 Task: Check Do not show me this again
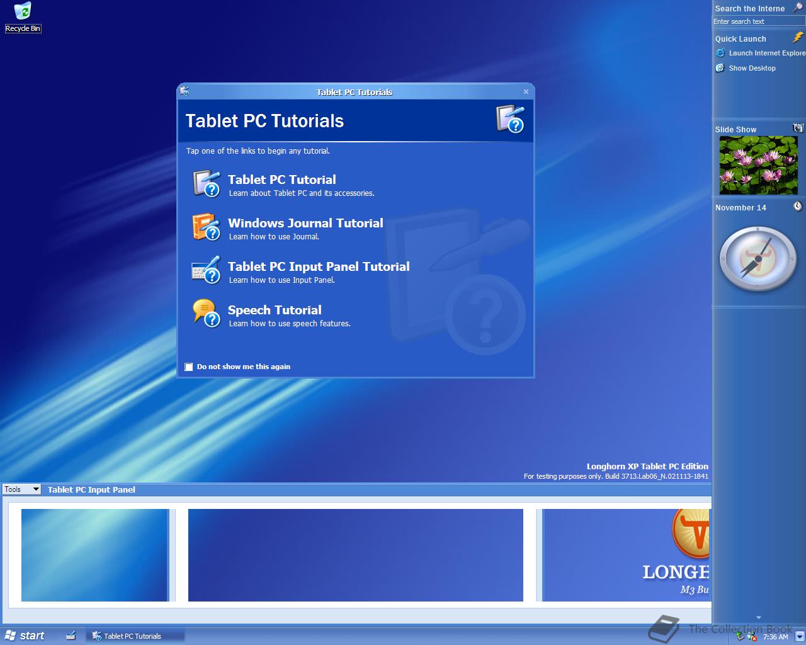tap(188, 367)
